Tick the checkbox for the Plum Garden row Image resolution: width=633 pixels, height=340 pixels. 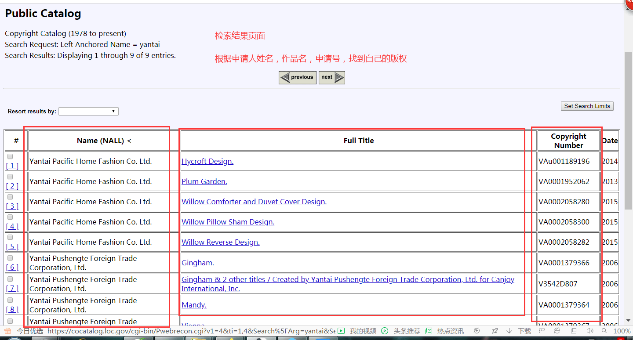point(10,177)
